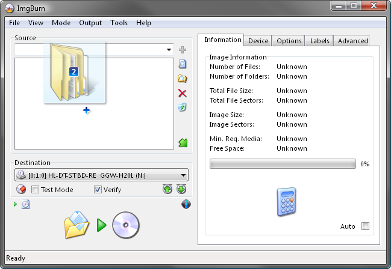Click the browse for a file icon

pos(183,64)
